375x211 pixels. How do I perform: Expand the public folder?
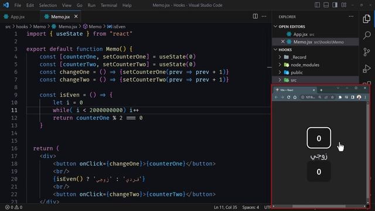[x=279, y=73]
